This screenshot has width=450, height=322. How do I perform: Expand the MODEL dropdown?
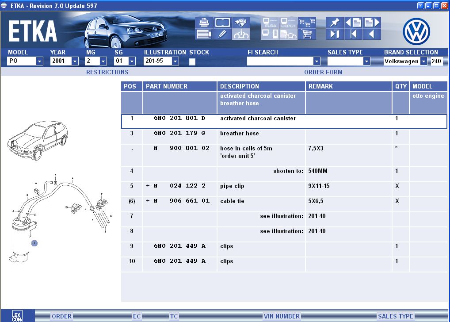tap(39, 61)
